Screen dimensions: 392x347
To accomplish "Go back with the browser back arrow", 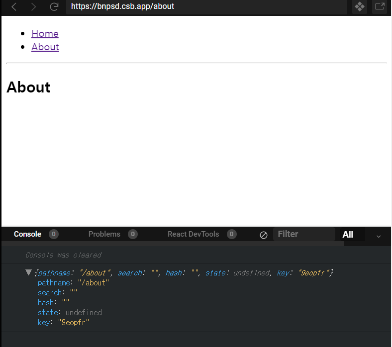I will [x=14, y=6].
